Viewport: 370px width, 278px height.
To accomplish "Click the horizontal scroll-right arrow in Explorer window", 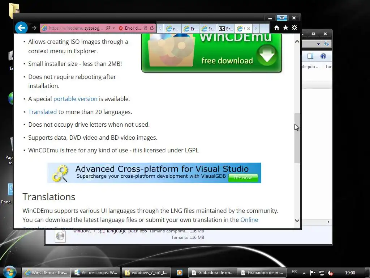I will tap(328, 222).
